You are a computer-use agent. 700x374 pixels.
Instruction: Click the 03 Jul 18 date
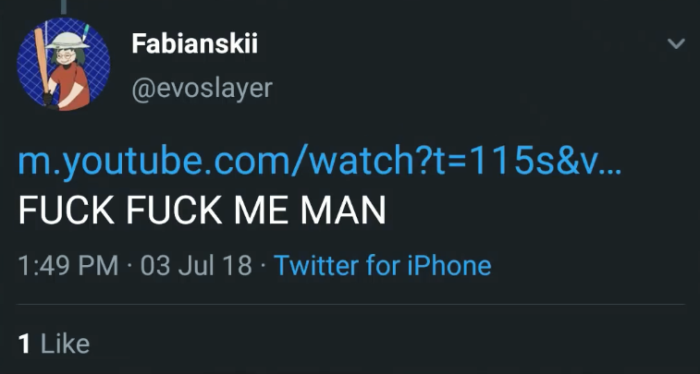(196, 265)
